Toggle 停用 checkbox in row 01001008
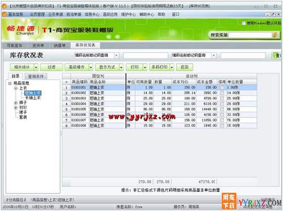 [222, 126]
